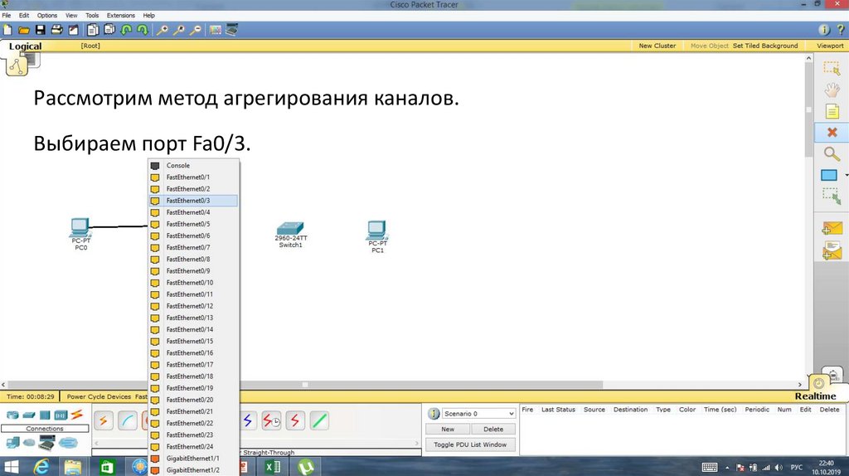Viewport: 849px width, 476px height.
Task: Open the Activity Wizard icon
Action: (x=73, y=31)
